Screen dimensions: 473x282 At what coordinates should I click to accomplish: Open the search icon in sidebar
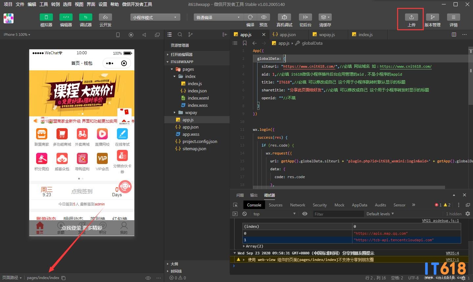180,35
